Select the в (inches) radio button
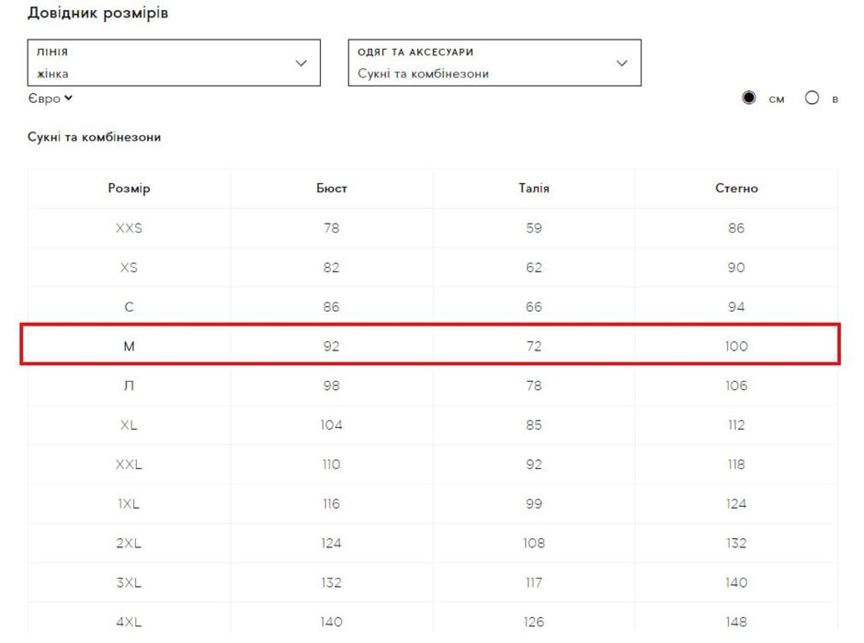864x643 pixels. click(812, 98)
